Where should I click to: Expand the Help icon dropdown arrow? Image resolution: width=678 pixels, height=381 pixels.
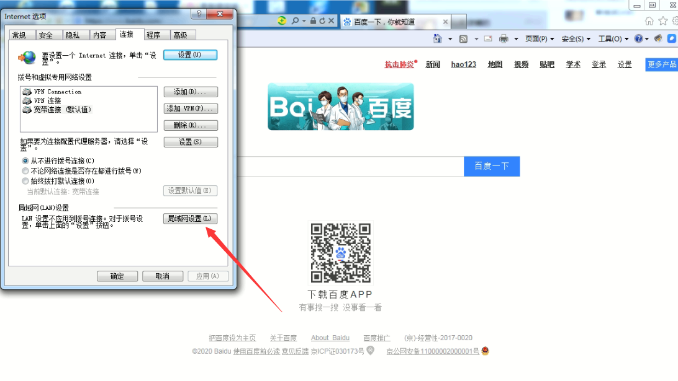tap(647, 39)
